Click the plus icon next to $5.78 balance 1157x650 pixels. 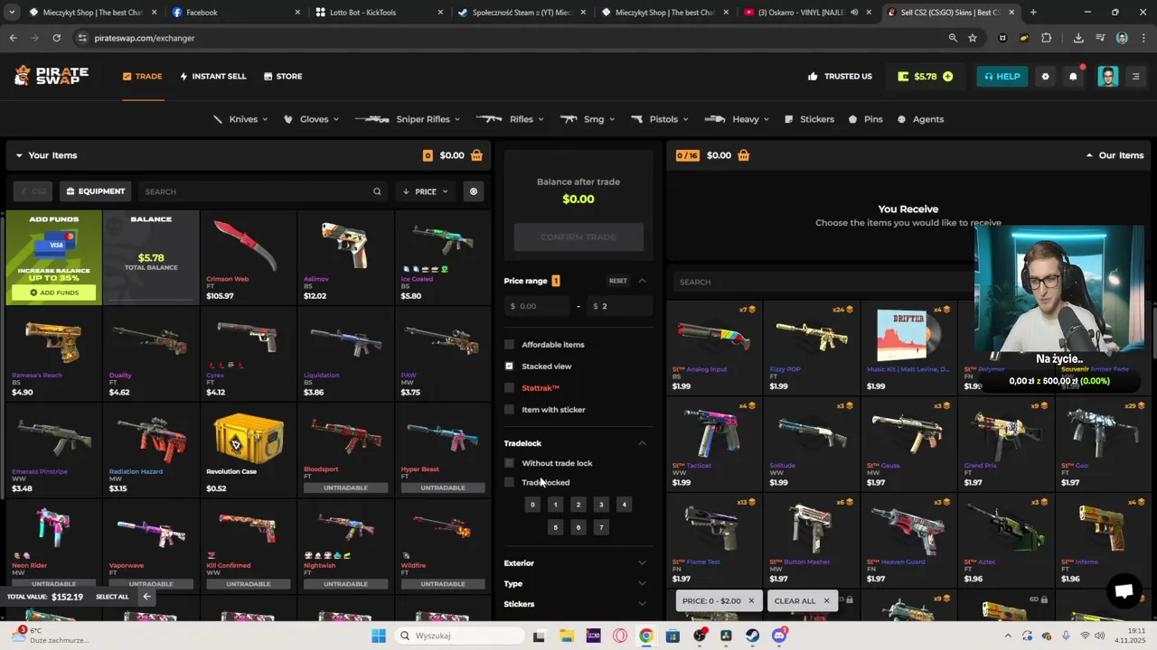(x=947, y=77)
